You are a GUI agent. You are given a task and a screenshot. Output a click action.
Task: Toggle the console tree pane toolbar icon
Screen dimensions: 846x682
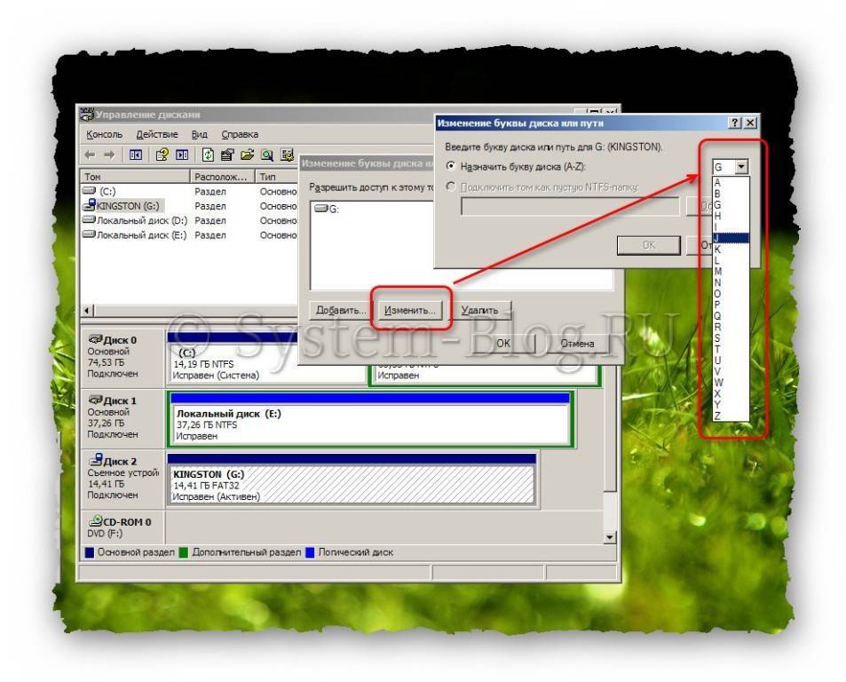[x=136, y=155]
